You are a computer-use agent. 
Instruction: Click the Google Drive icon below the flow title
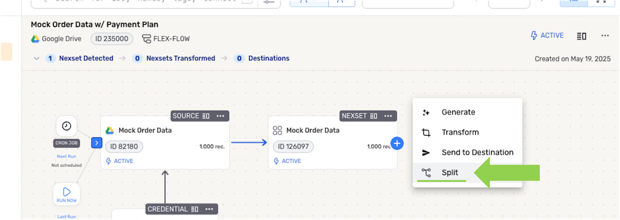pyautogui.click(x=35, y=39)
